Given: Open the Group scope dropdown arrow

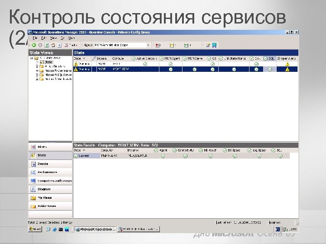Looking at the screenshot, I should click(x=148, y=45).
